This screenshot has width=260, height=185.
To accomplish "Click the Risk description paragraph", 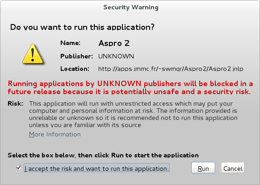I will click(x=133, y=114).
